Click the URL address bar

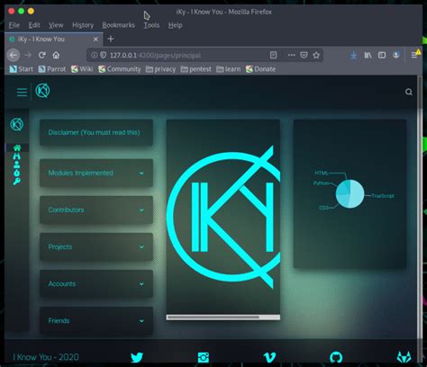pos(187,55)
